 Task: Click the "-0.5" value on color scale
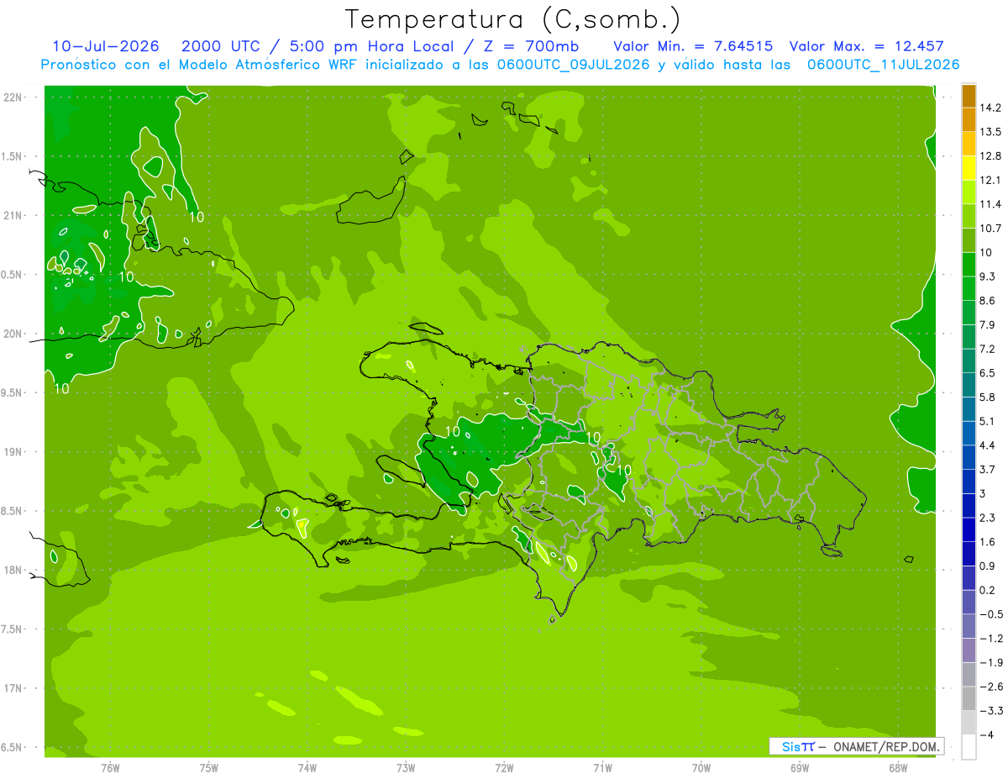click(991, 614)
